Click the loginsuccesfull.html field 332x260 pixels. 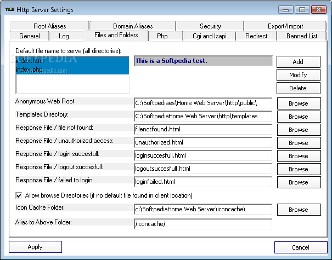pos(203,155)
